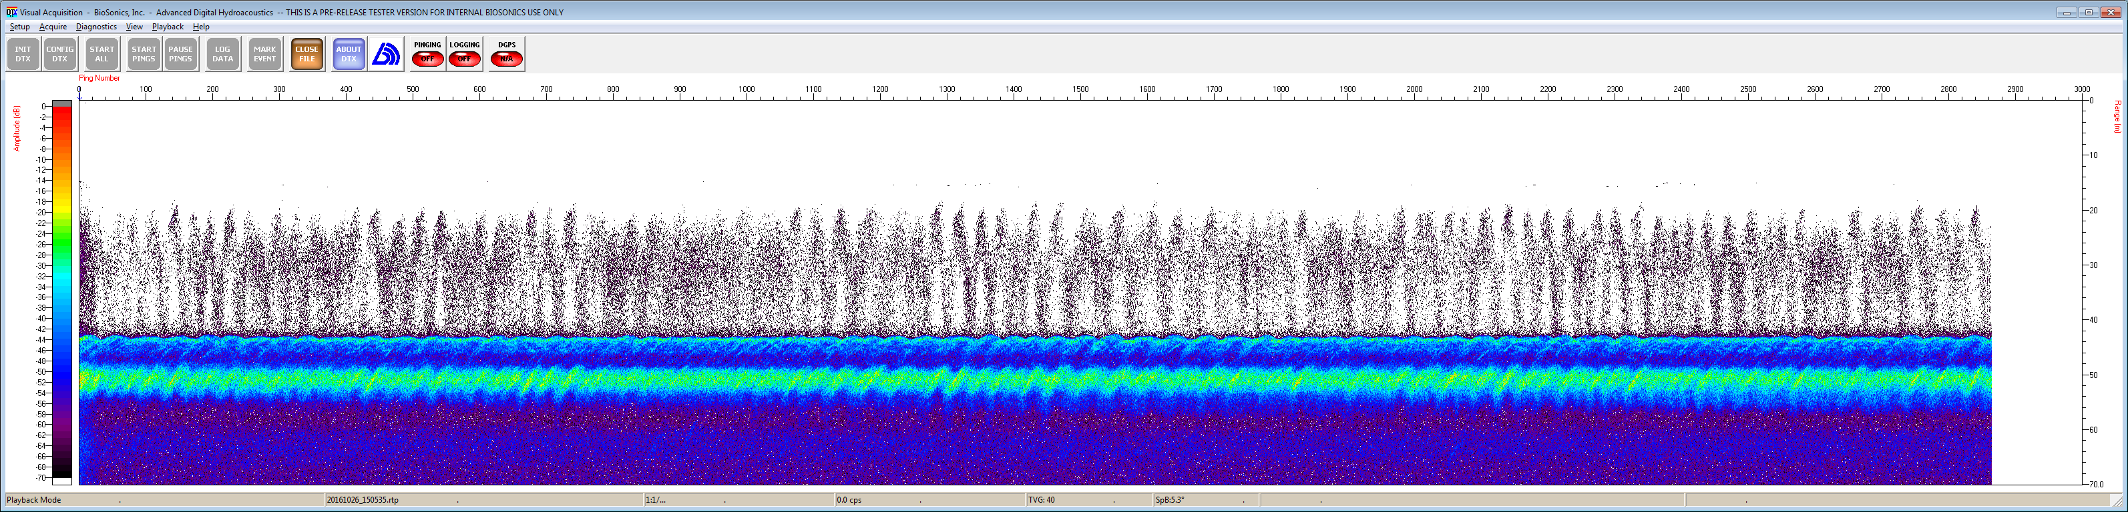Click the blue ping position marker at 0
This screenshot has height=512, width=2128.
click(x=79, y=95)
